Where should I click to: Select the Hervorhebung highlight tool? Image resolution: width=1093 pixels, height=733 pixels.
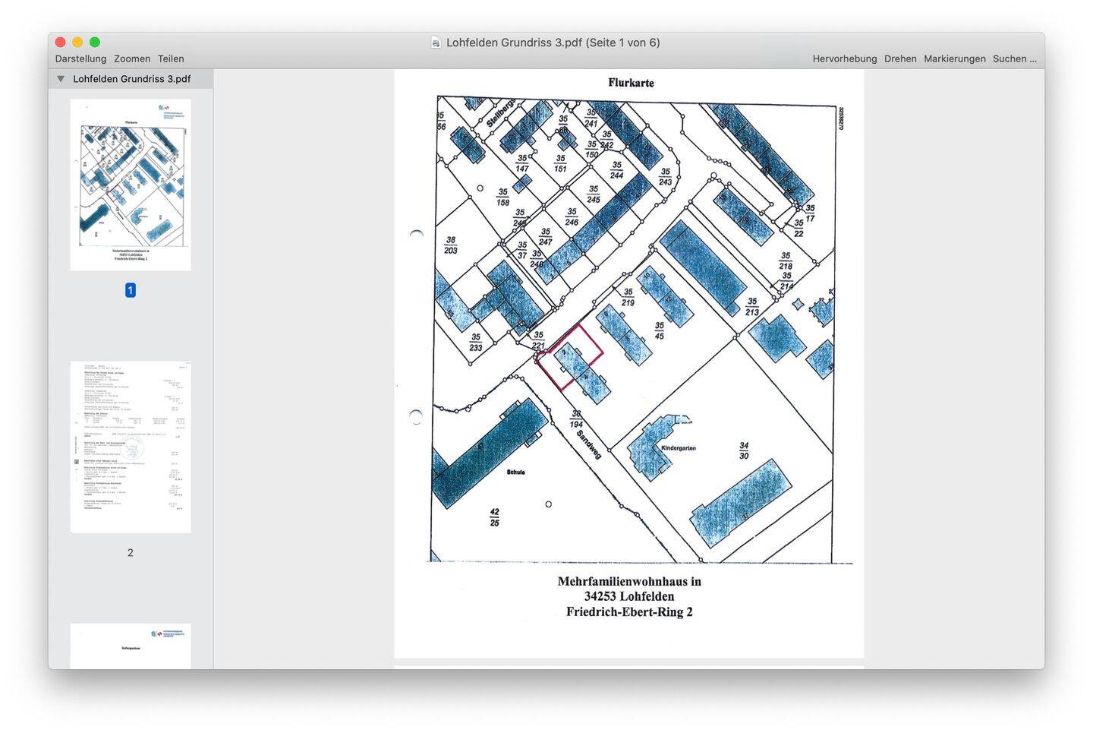point(844,58)
